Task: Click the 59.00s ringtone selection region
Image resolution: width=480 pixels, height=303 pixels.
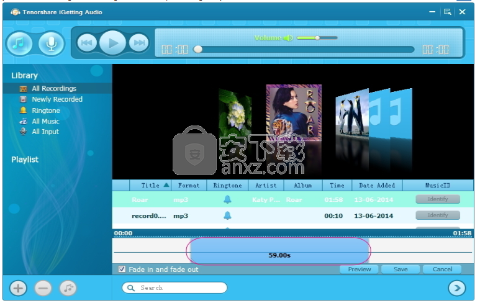Action: click(x=279, y=251)
